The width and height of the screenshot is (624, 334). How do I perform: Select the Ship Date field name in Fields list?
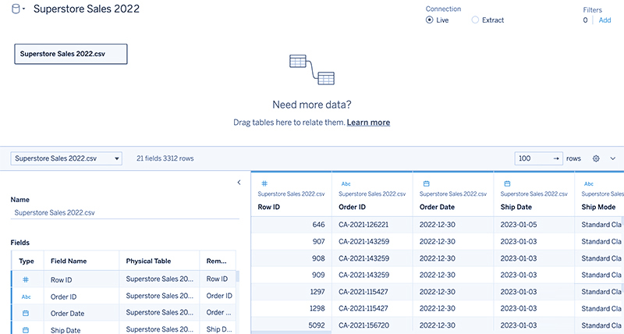[x=66, y=330]
